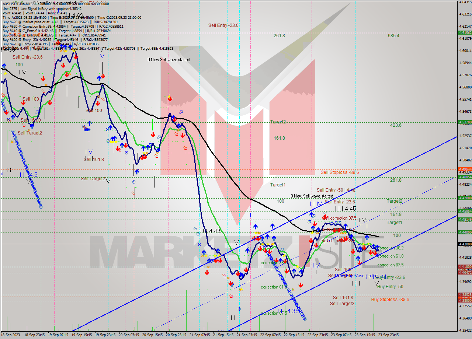472x339 pixels.
Task: Click the 685.4 Fibonacci level label
Action: coord(393,36)
